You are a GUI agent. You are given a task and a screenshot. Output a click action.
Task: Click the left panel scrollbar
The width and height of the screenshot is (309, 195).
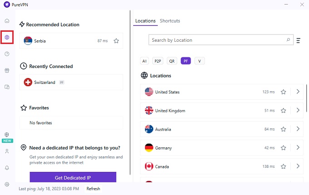pos(130,93)
